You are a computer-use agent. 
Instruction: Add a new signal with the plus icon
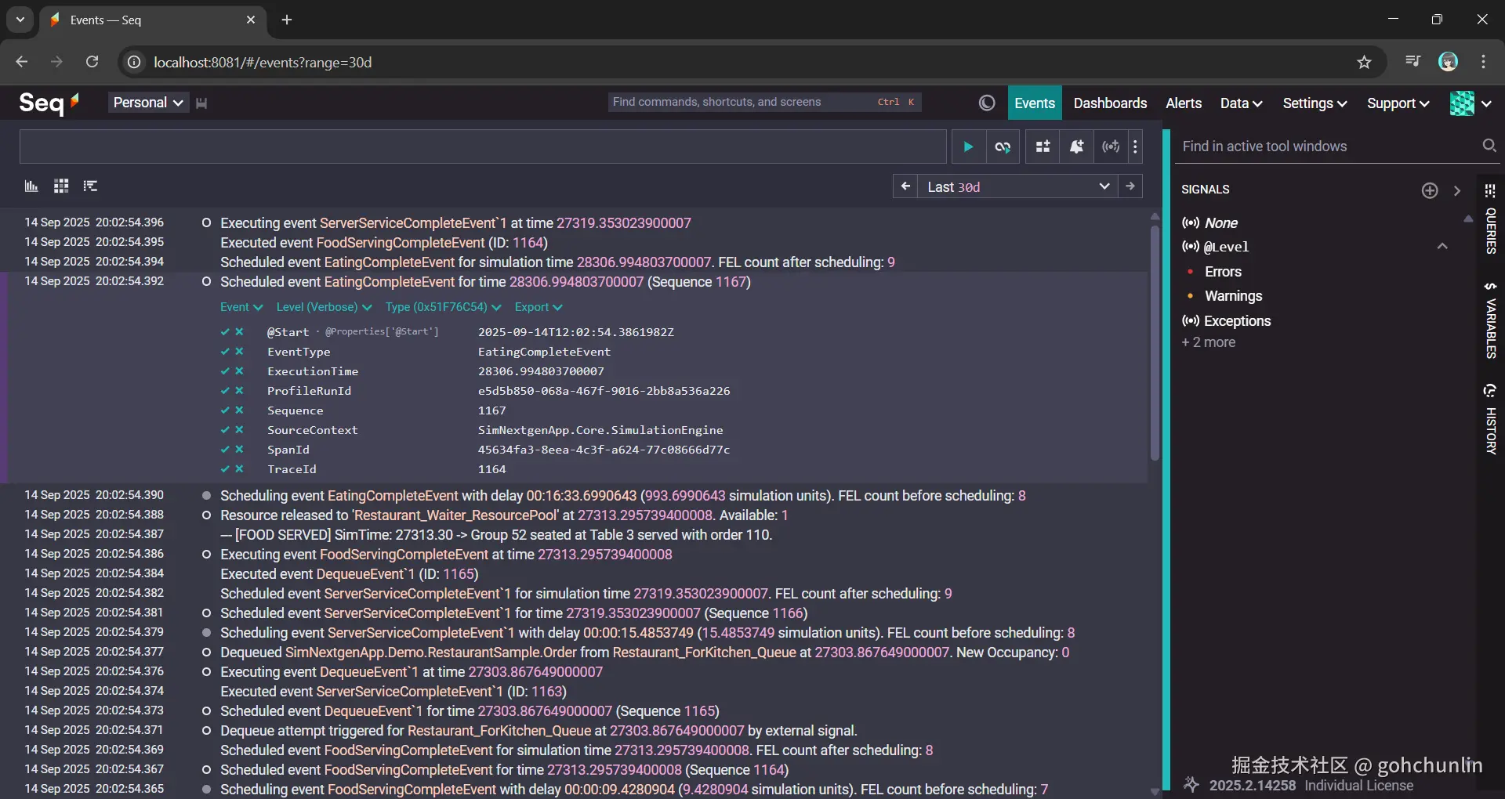pos(1430,190)
